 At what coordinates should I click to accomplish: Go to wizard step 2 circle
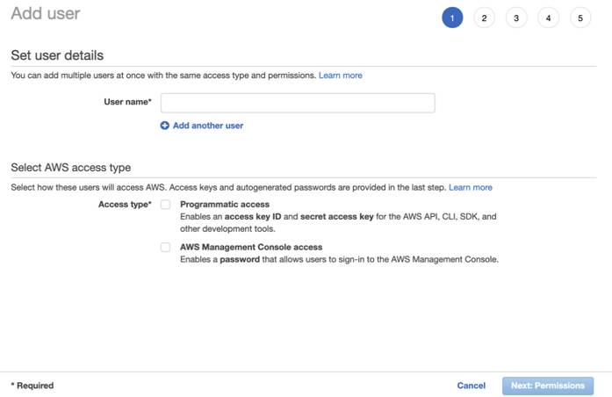coord(485,18)
